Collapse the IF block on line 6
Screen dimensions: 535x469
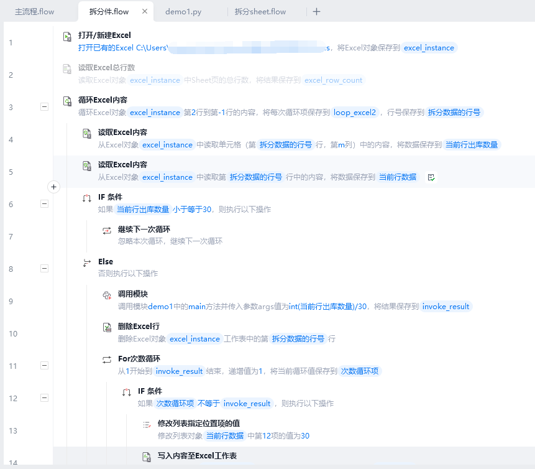tap(44, 204)
